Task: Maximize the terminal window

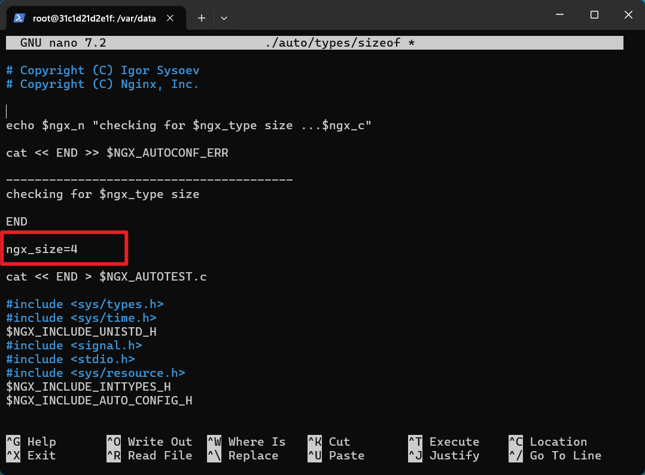Action: coord(594,15)
